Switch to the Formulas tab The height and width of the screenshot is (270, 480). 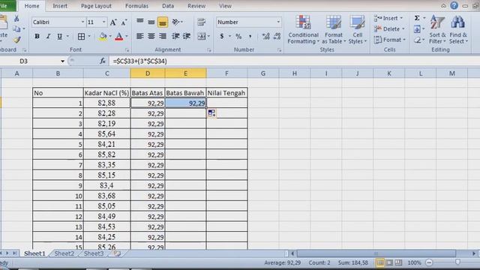(136, 6)
